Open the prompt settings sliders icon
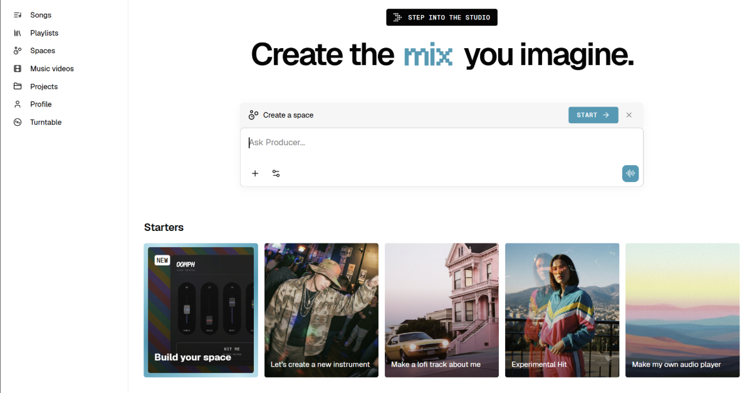Screen dimensions: 752x393 [x=276, y=173]
